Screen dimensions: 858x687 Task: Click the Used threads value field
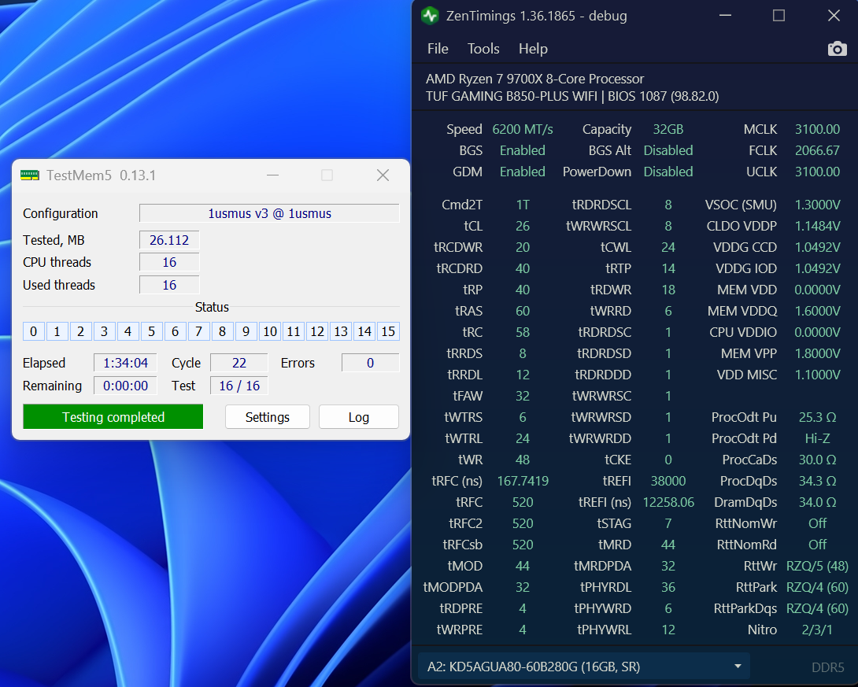coord(169,285)
